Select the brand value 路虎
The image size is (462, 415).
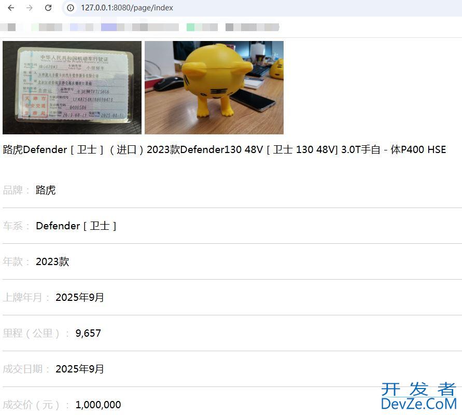coord(46,190)
